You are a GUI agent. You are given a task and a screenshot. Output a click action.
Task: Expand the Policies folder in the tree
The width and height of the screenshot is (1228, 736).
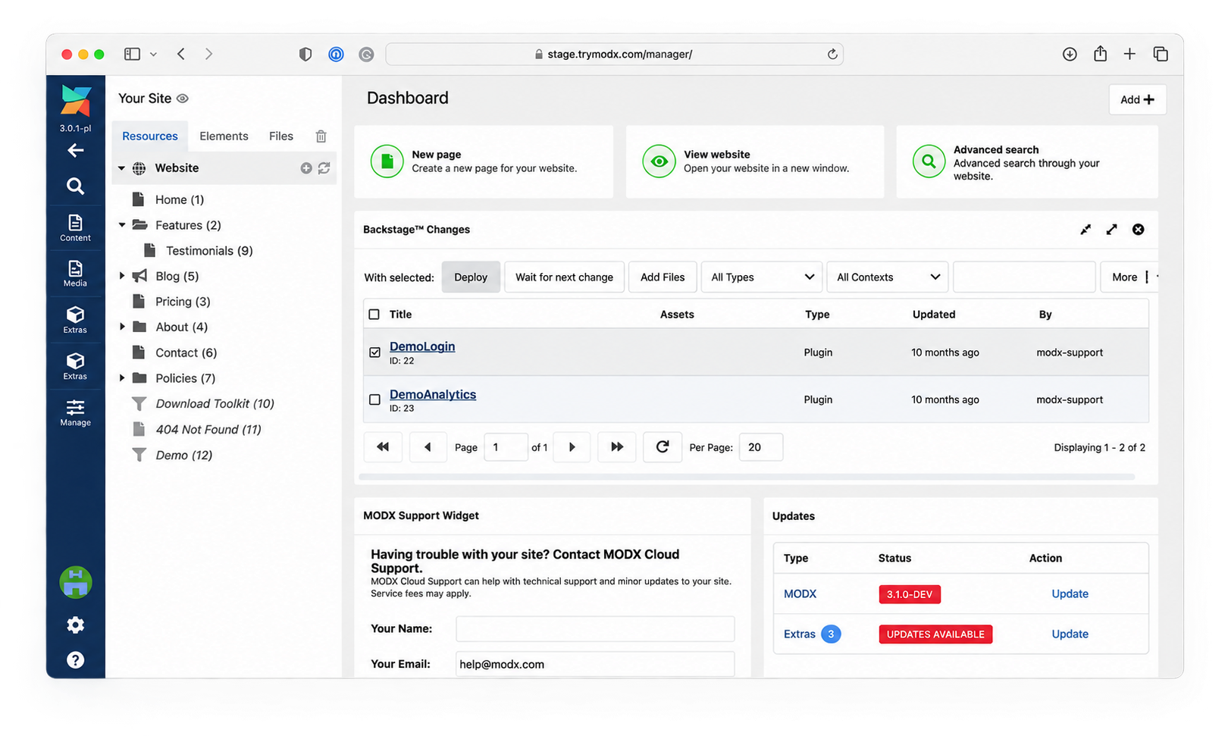pos(122,377)
